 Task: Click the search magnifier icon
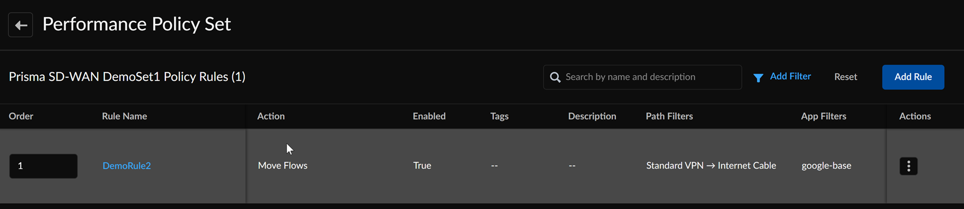(555, 77)
